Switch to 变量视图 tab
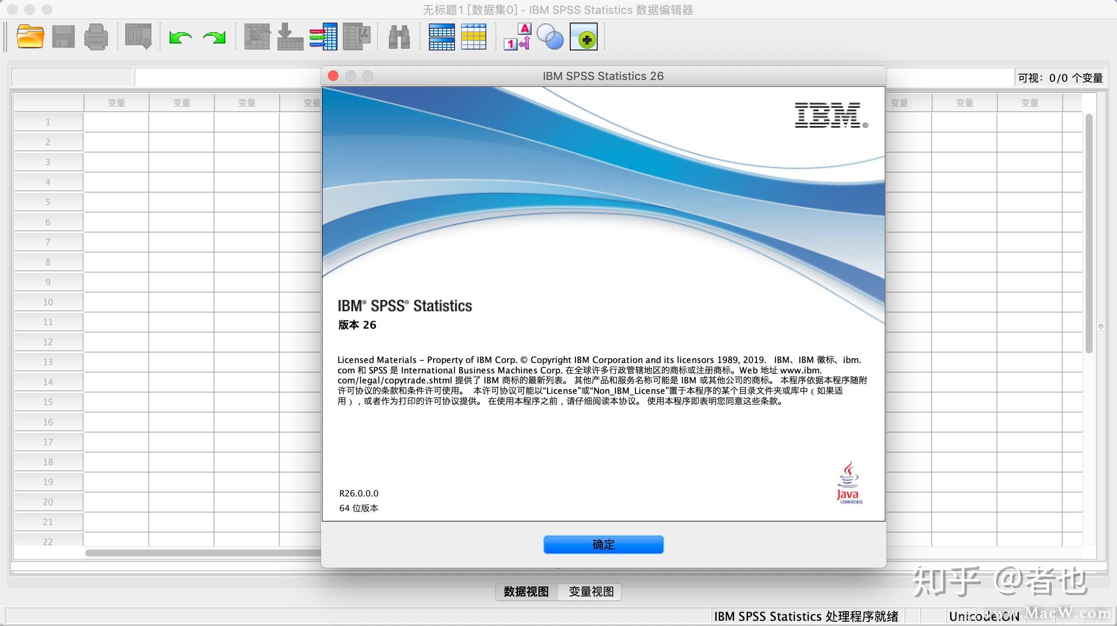The width and height of the screenshot is (1117, 626). [x=591, y=592]
